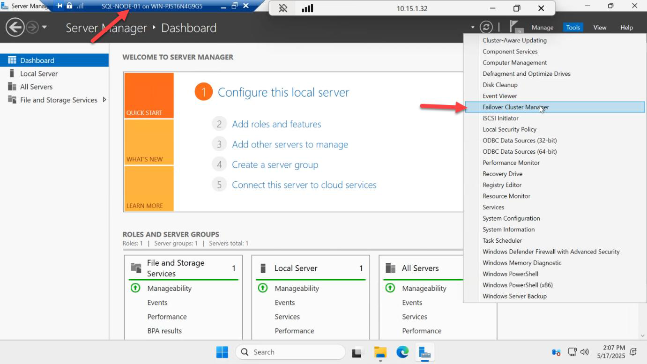Click the network icon in system tray
This screenshot has width=647, height=364.
tap(572, 352)
